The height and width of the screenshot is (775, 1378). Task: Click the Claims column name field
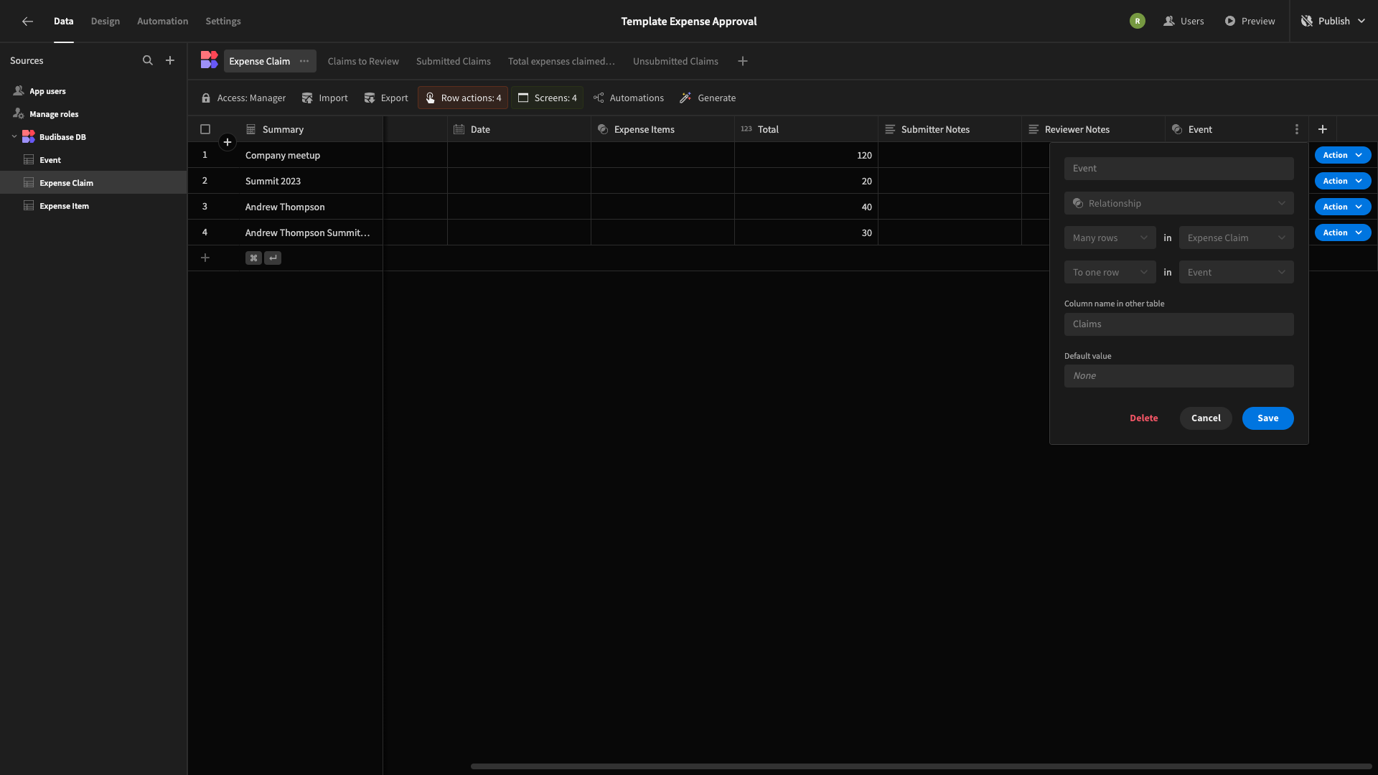point(1178,324)
